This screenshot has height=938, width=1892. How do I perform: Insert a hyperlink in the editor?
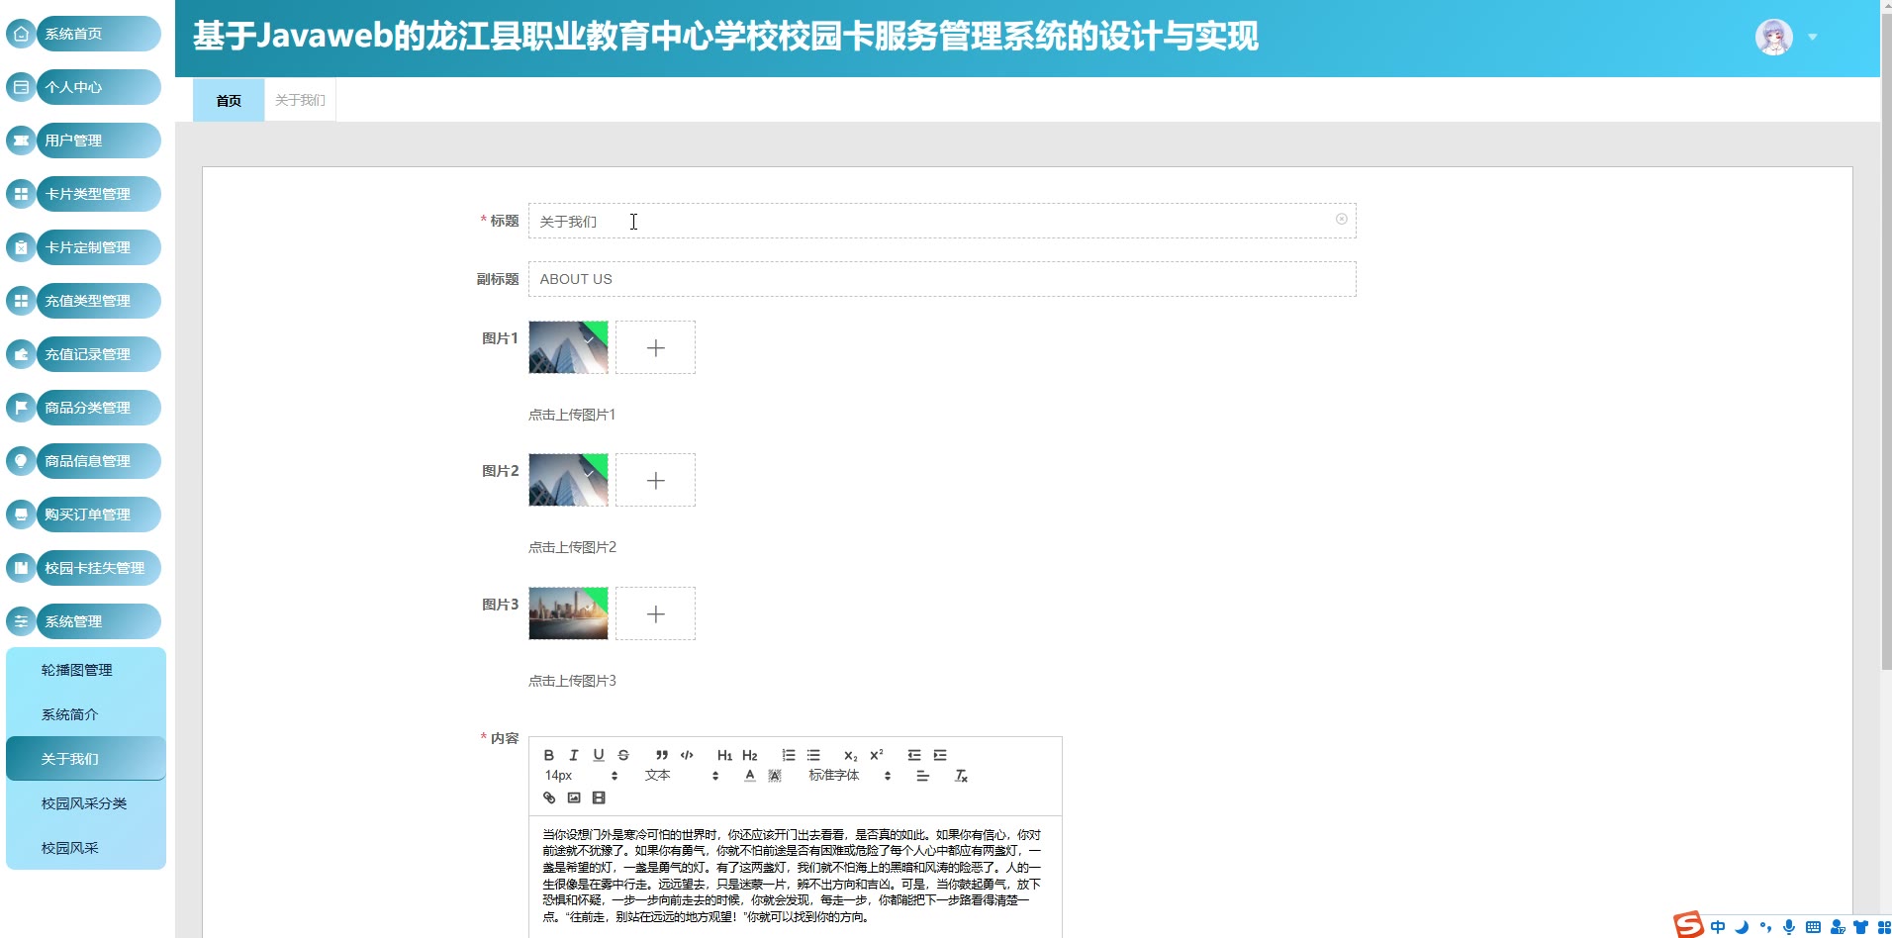click(x=549, y=797)
